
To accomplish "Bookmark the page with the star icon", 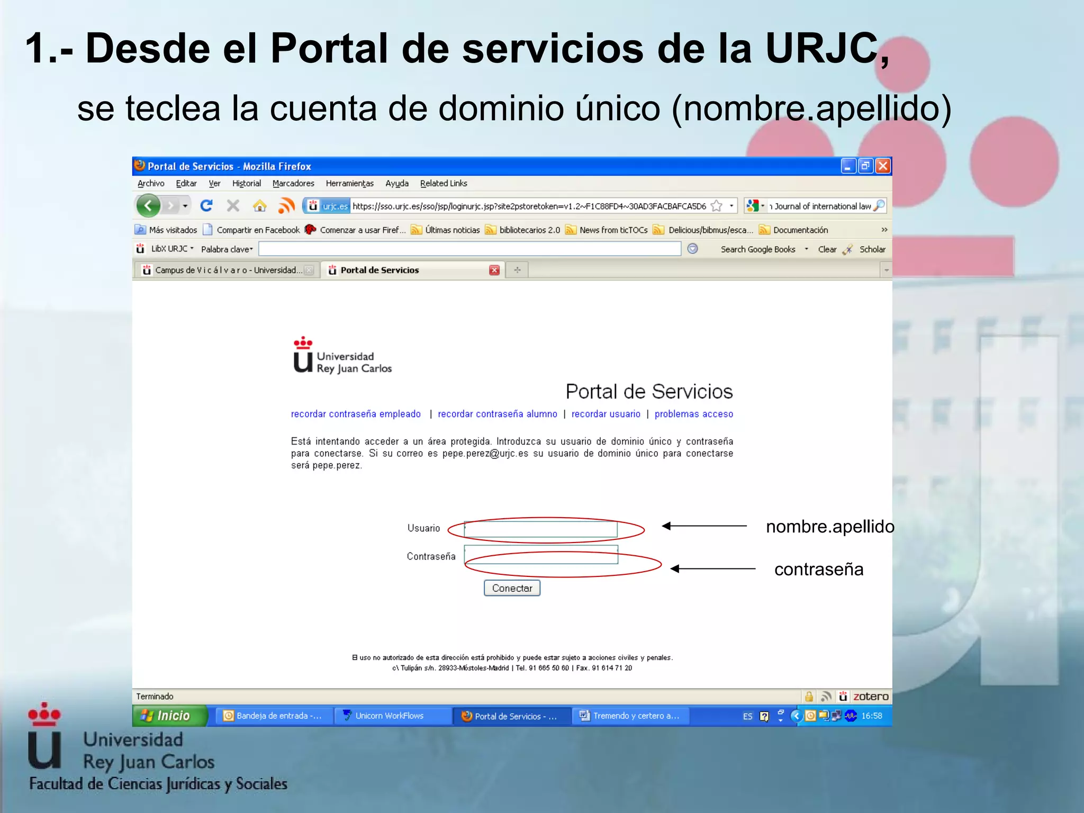I will (717, 206).
